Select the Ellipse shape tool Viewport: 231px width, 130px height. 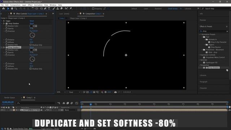tap(42, 9)
